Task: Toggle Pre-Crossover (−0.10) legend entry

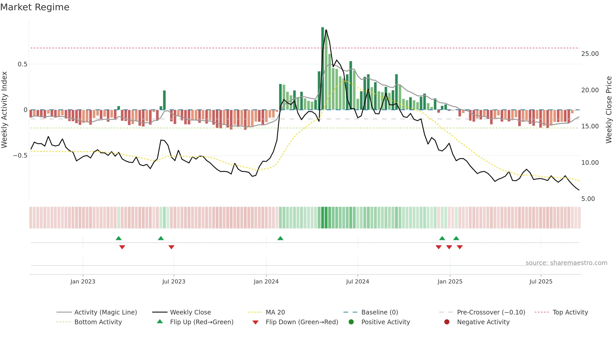Action: pyautogui.click(x=482, y=312)
